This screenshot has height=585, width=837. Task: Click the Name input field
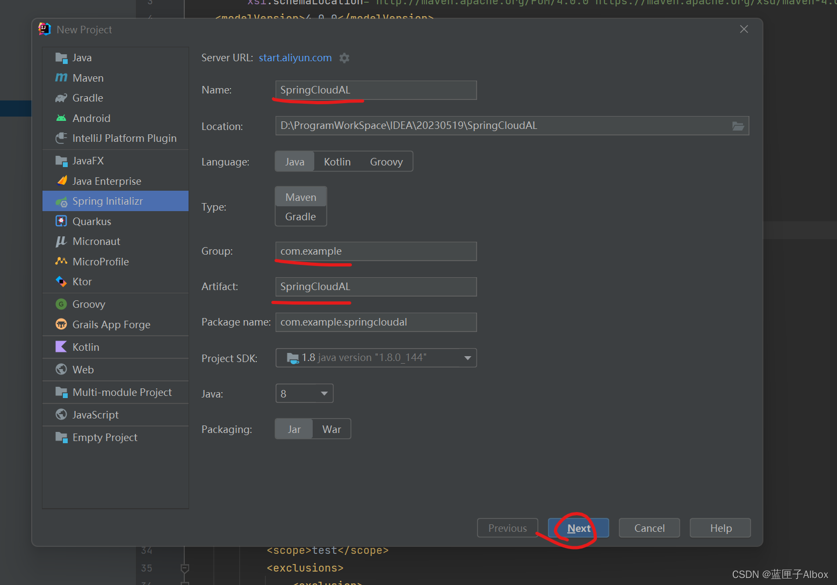pos(376,90)
